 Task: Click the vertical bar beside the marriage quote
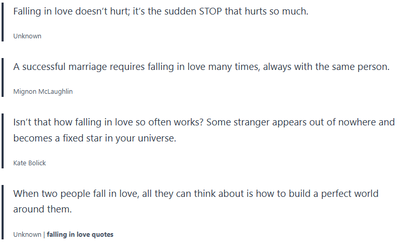click(3, 77)
